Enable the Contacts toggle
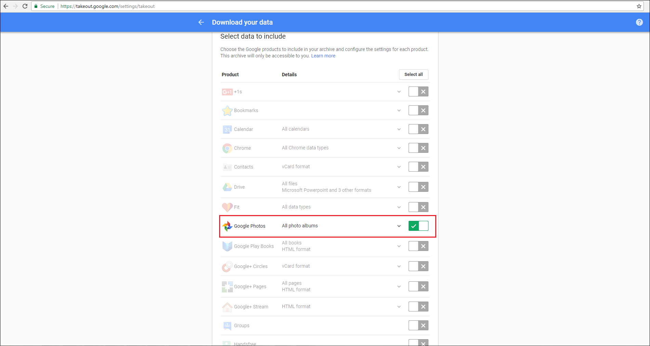 coord(419,167)
